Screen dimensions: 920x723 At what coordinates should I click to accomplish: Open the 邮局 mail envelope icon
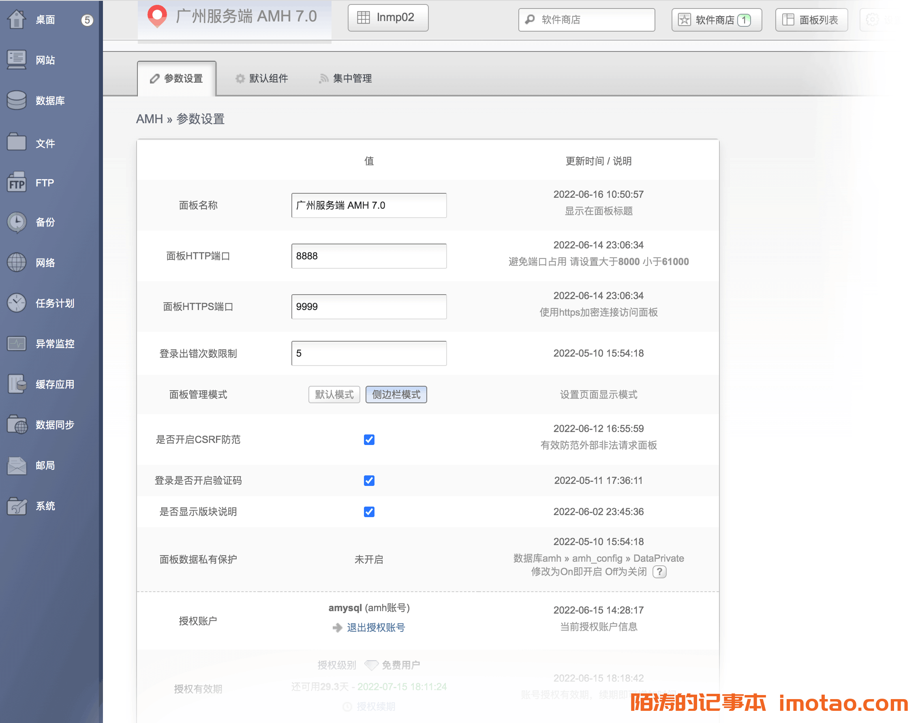(x=17, y=465)
